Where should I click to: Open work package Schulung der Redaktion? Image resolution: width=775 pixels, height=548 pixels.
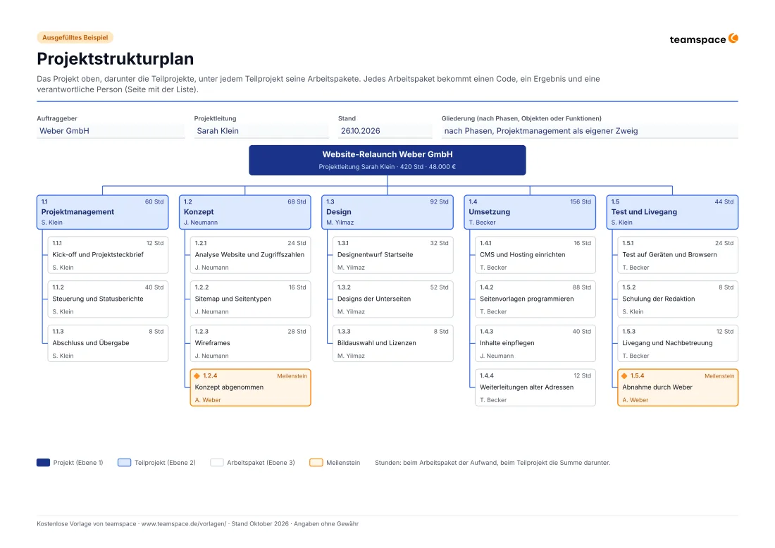678,299
